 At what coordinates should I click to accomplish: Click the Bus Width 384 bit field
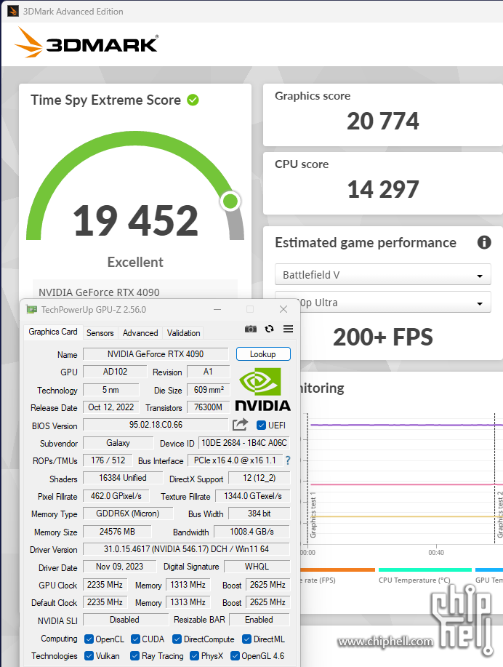(x=259, y=514)
